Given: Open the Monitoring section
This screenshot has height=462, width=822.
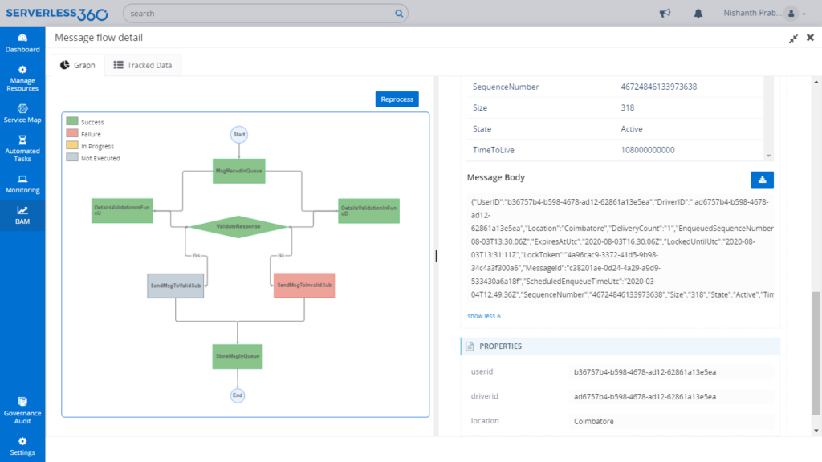Looking at the screenshot, I should tap(22, 183).
